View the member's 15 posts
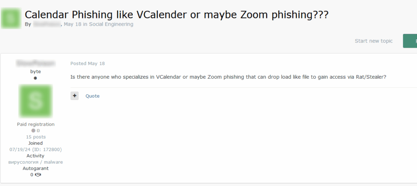The height and width of the screenshot is (186, 417). pyautogui.click(x=35, y=137)
